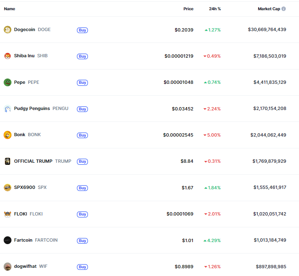Viewport: 299px width, 276px height.
Task: Click the 4.29% change for Fartcoin
Action: pyautogui.click(x=212, y=240)
